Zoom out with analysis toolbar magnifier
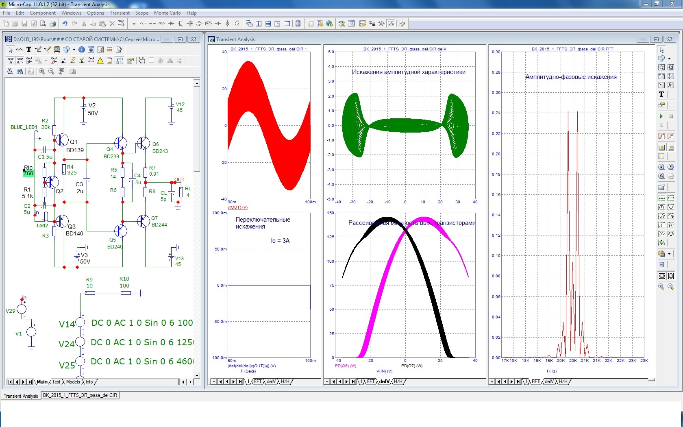683x427 pixels. [x=671, y=286]
